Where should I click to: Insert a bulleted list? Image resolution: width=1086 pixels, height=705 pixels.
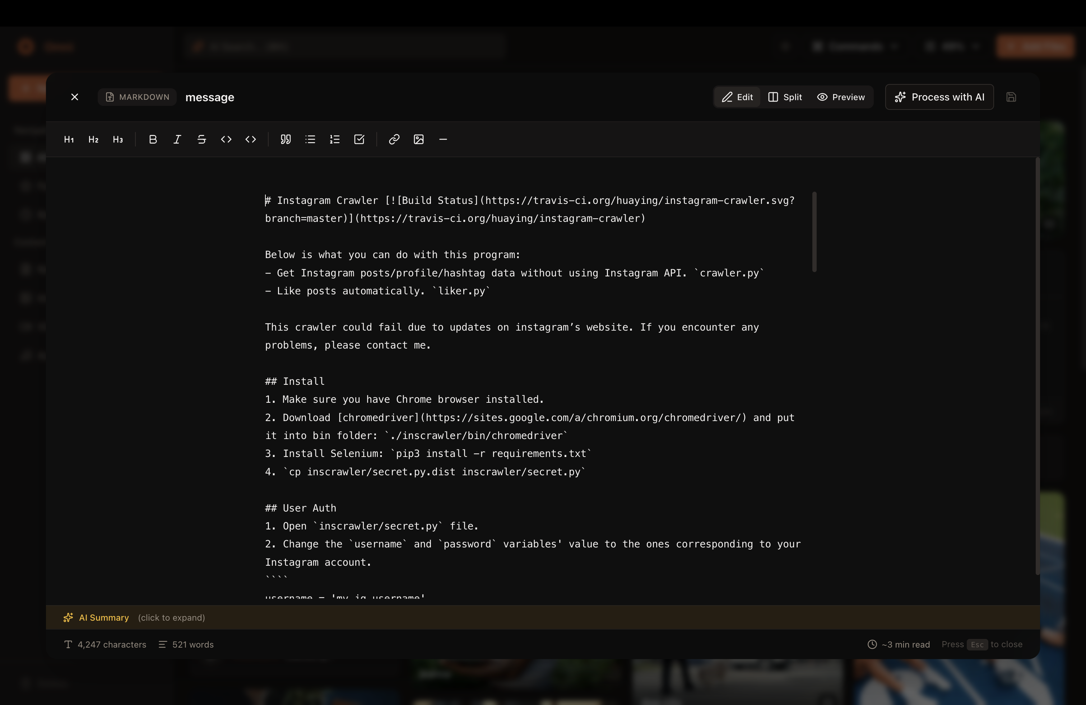coord(310,140)
